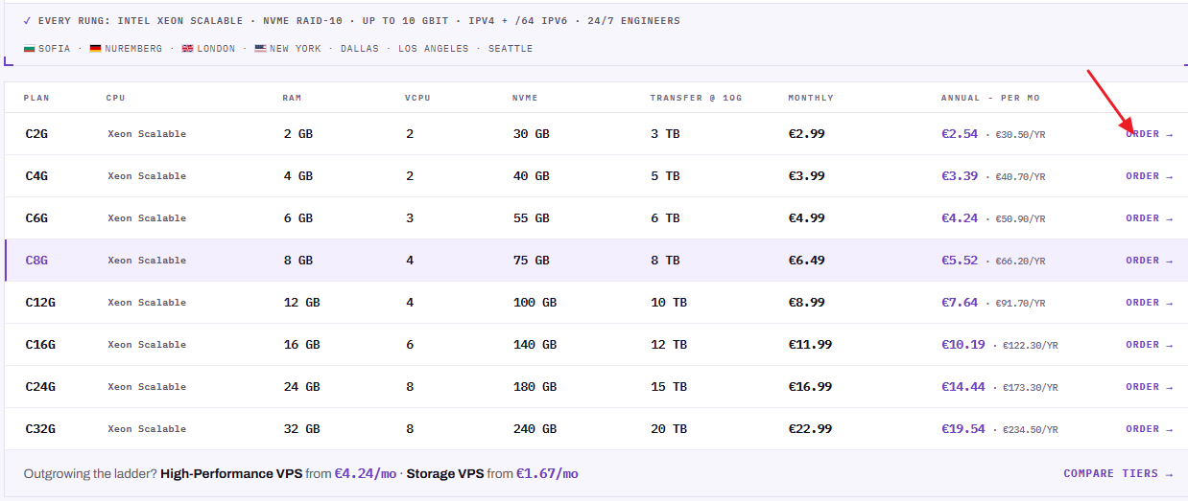
Task: Click the €6.49 monthly price
Action: click(x=806, y=261)
